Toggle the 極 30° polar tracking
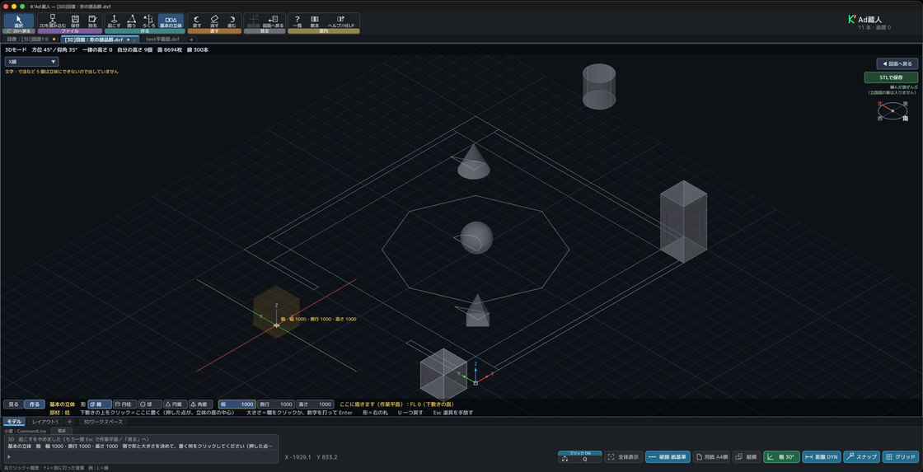 click(x=780, y=456)
